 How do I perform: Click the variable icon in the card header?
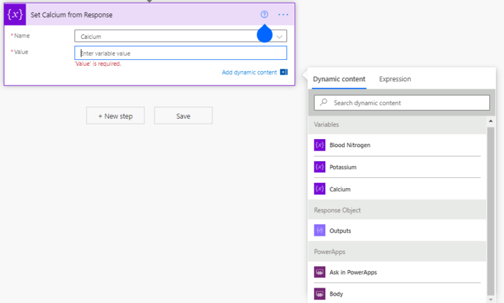(15, 14)
